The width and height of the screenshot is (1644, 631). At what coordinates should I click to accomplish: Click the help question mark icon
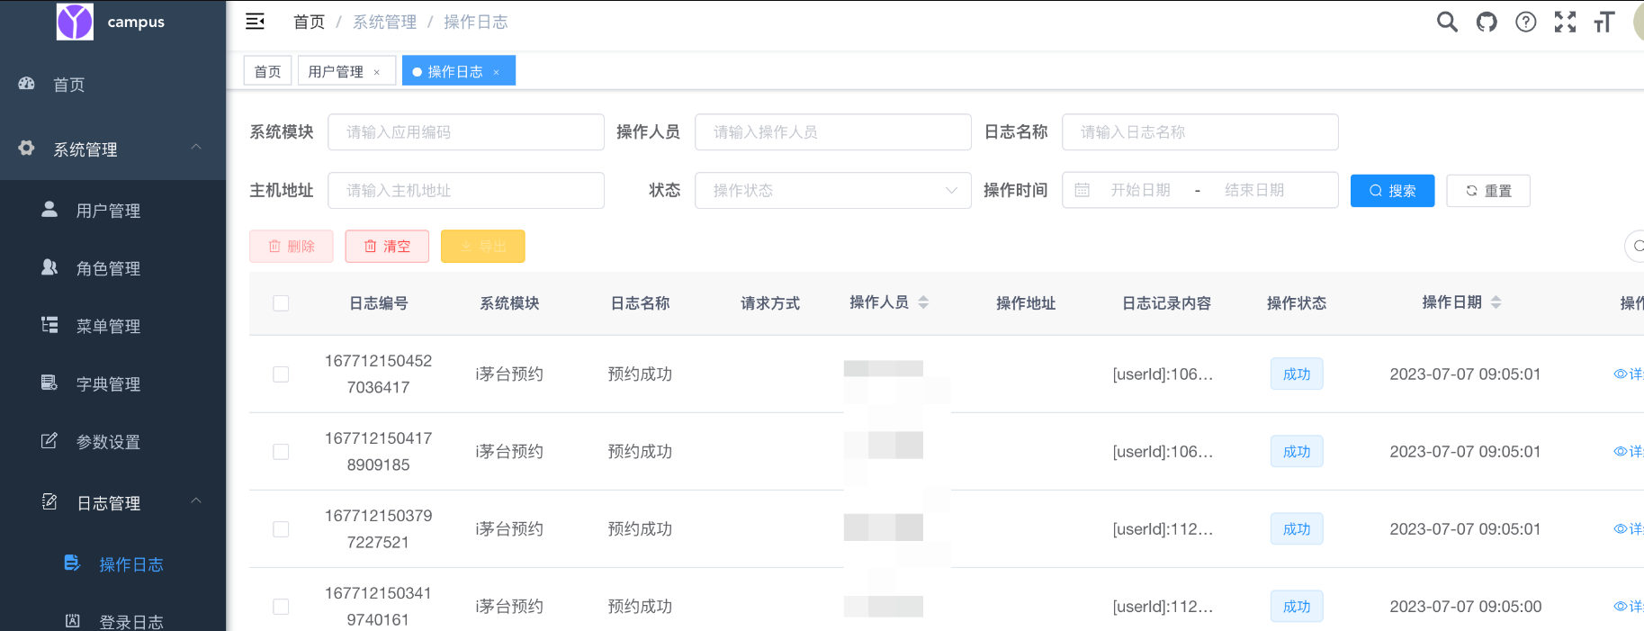point(1525,22)
